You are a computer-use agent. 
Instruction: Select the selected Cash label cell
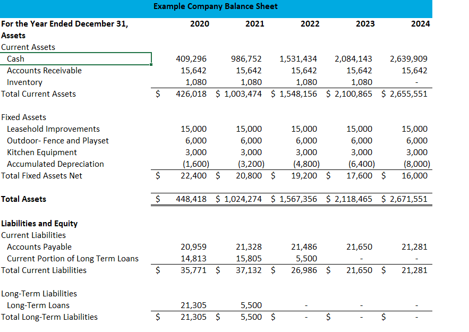click(75, 58)
